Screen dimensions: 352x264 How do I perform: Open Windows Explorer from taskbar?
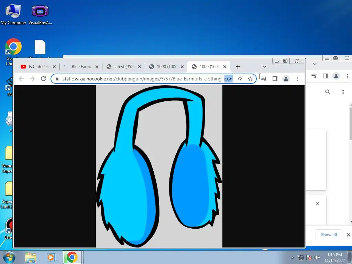coord(31,257)
